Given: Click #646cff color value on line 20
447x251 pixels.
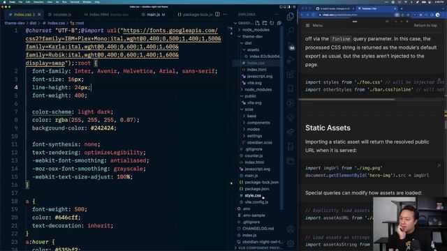Looking at the screenshot, I should coord(66,218).
